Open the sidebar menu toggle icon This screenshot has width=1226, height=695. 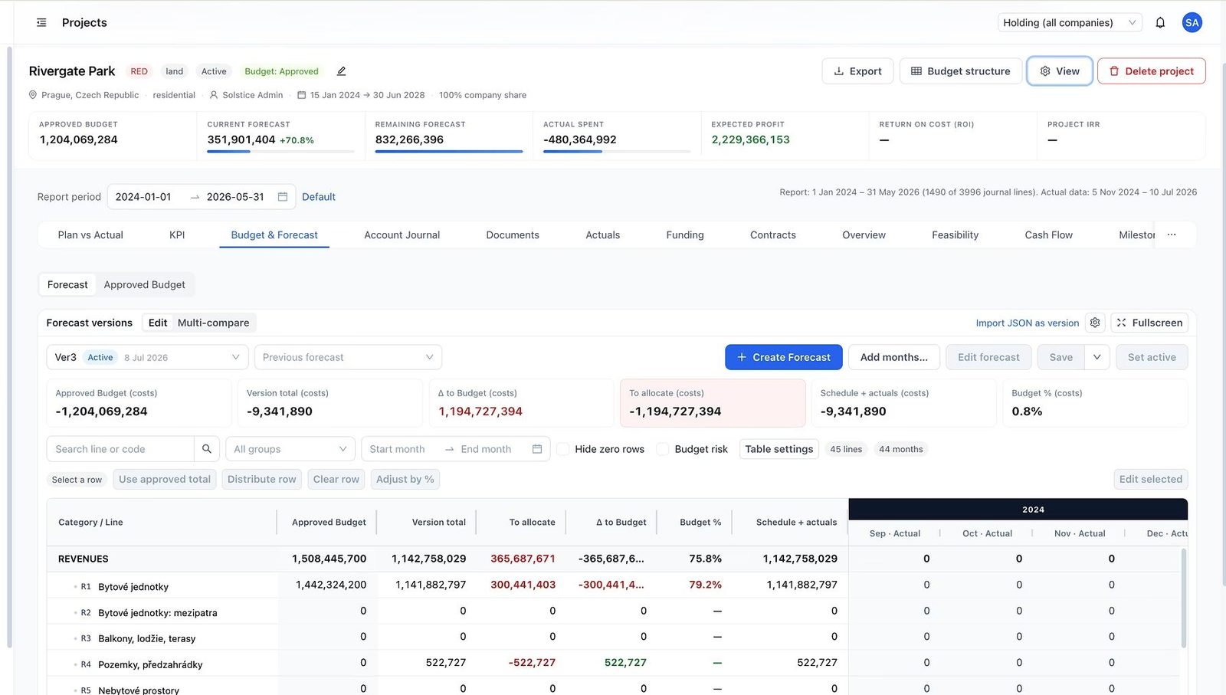[x=41, y=22]
